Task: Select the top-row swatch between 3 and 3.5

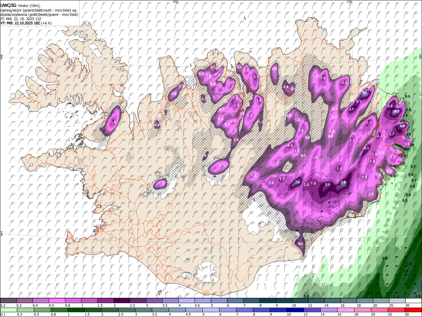Action: point(154,301)
